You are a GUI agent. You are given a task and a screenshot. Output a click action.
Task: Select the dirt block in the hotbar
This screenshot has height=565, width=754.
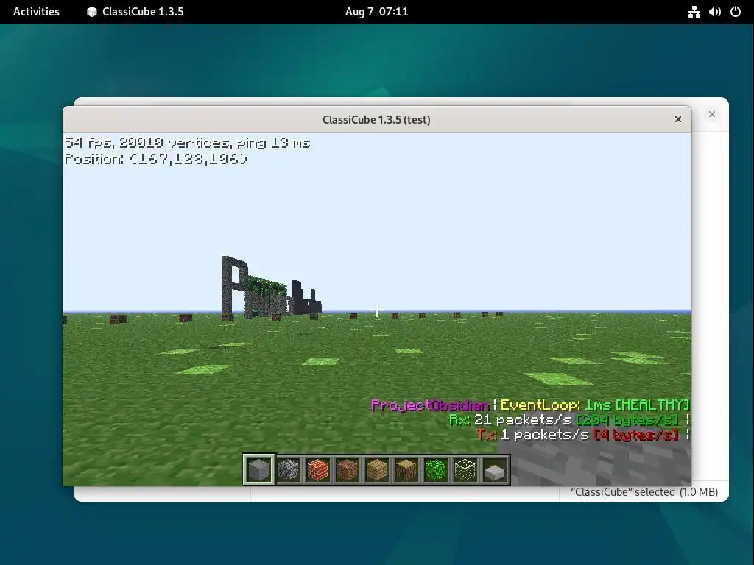coord(348,469)
